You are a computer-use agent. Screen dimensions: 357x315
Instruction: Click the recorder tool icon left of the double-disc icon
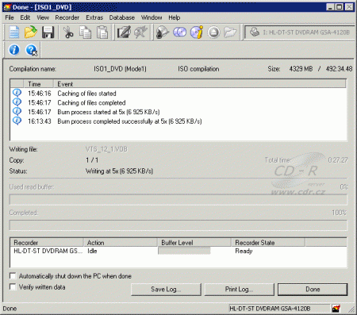(x=162, y=33)
